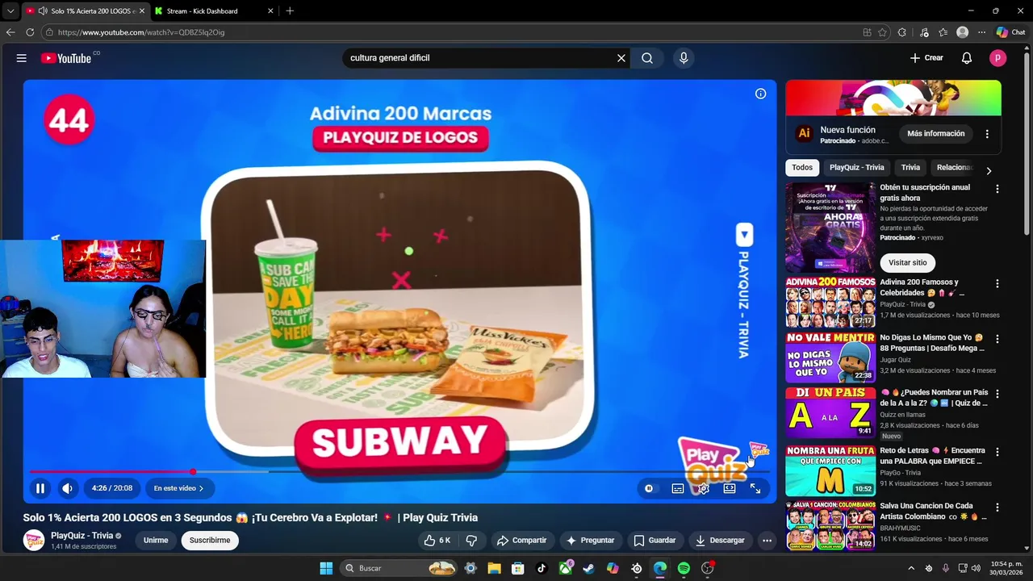
Task: Select the Relacionados filter chip
Action: (954, 168)
